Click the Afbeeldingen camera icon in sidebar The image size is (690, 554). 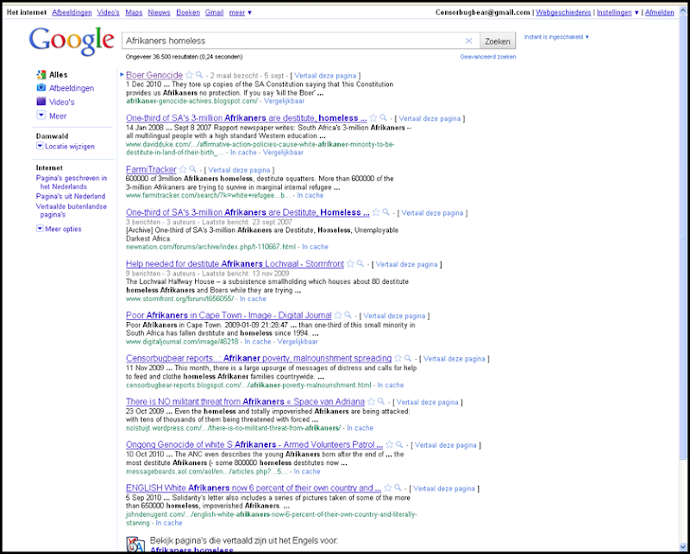pos(41,88)
